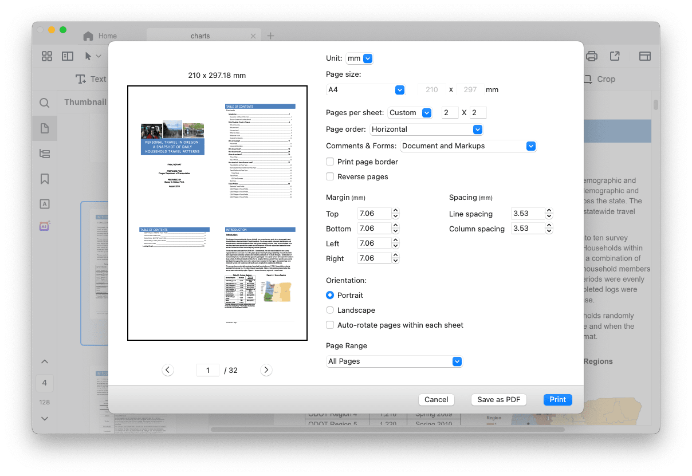Select the Landscape orientation radio button
692x476 pixels.
tap(330, 310)
